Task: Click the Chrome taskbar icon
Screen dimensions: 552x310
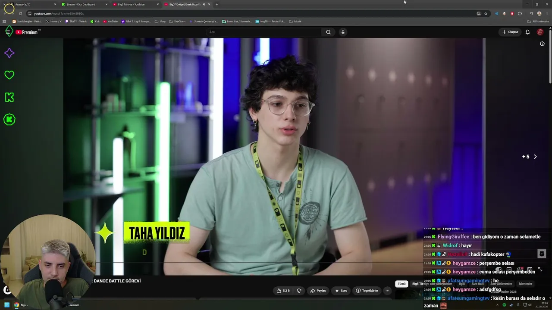Action: click(16, 305)
